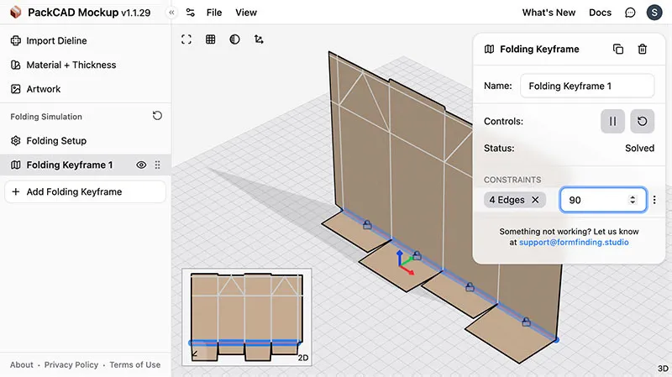Viewport: 672px width, 377px height.
Task: Open the constraint three-dot options menu
Action: click(x=654, y=200)
